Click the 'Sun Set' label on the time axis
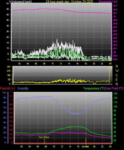 point(85,146)
